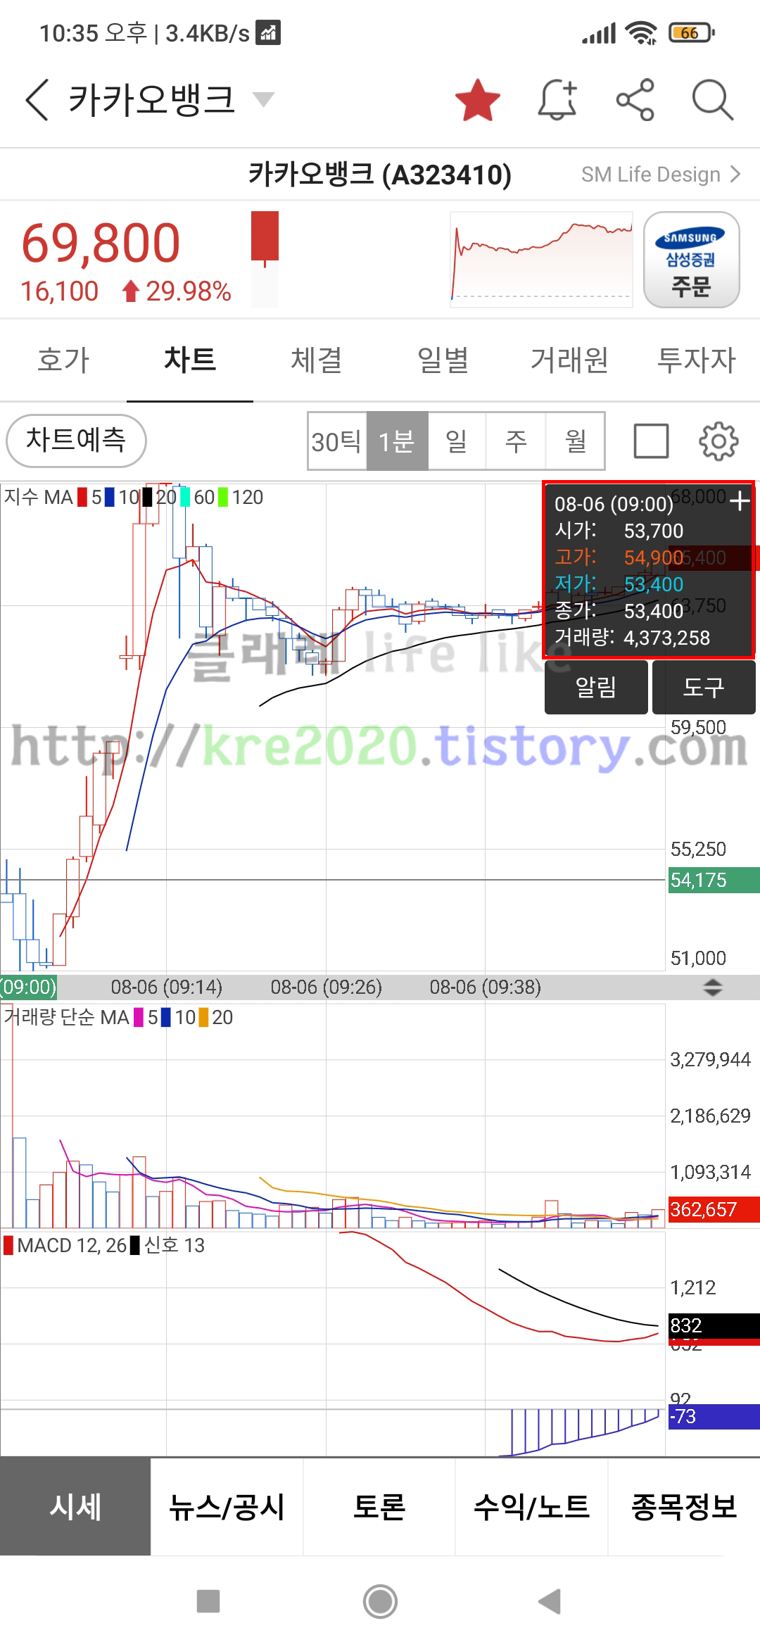Tap the red 362,657 volume value label
Viewport: 760px width, 1647px height.
(714, 1210)
